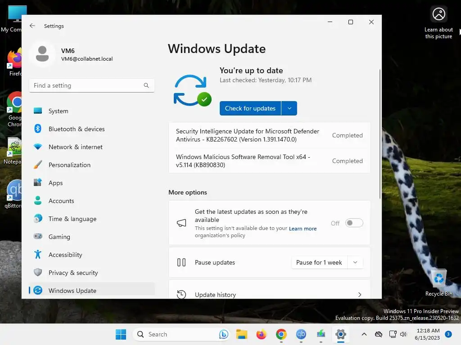Screen dimensions: 461x345
Task: Select Privacy & security in the sidebar
Action: point(92,273)
